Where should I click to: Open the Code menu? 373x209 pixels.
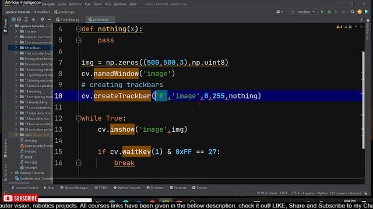tap(62, 4)
